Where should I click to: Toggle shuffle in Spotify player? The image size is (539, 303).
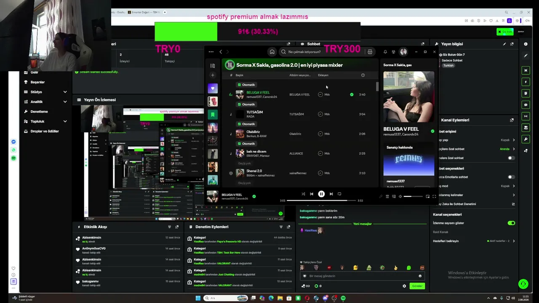[x=303, y=194]
